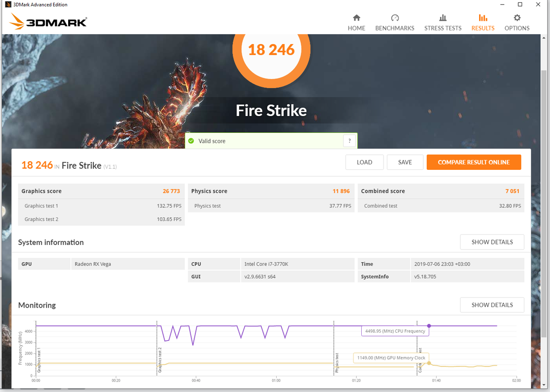Click the Stress Tests bar-chart icon
The height and width of the screenshot is (392, 550).
pyautogui.click(x=443, y=18)
